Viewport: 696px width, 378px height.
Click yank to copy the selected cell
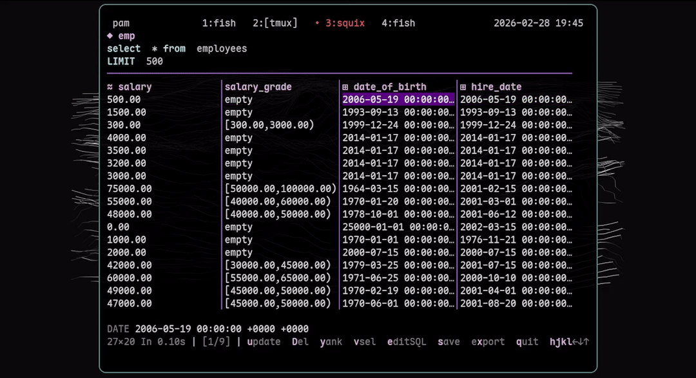tap(331, 342)
